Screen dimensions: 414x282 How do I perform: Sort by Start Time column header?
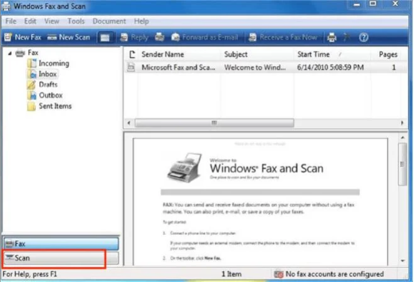tap(332, 54)
